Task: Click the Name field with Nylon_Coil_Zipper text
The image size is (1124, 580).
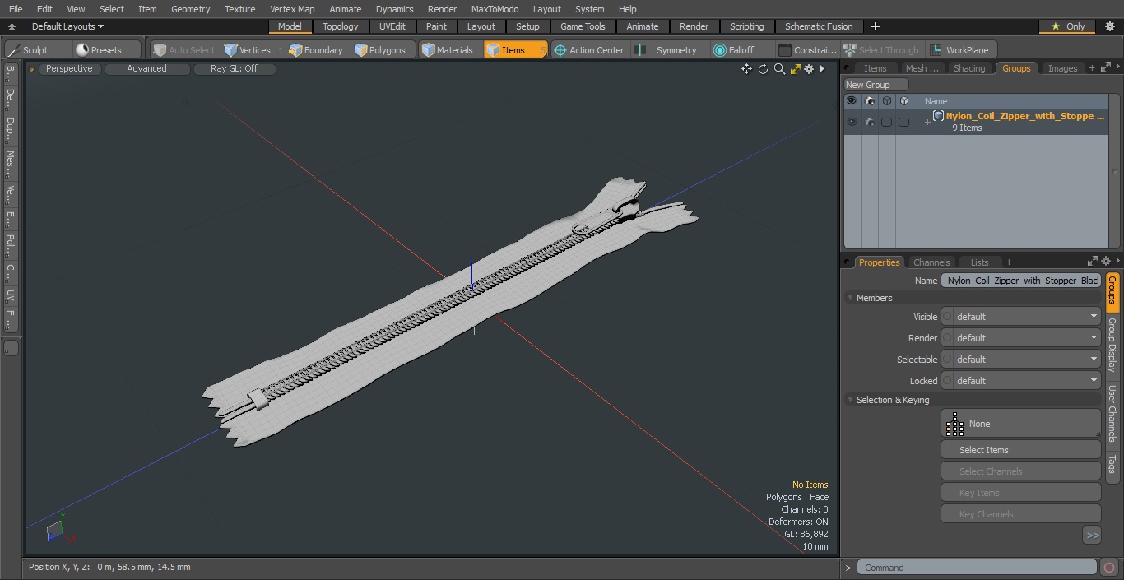Action: click(x=1021, y=281)
